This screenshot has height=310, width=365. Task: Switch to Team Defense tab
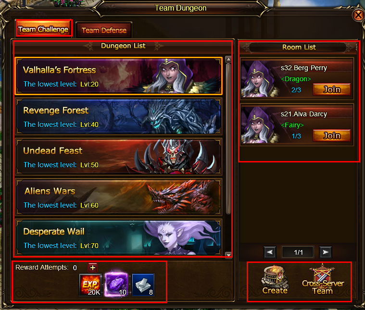104,30
